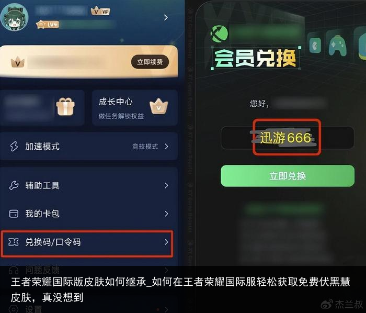Click the wallet icon for 我的卡包
Viewport: 366px width, 313px height.
(x=14, y=214)
